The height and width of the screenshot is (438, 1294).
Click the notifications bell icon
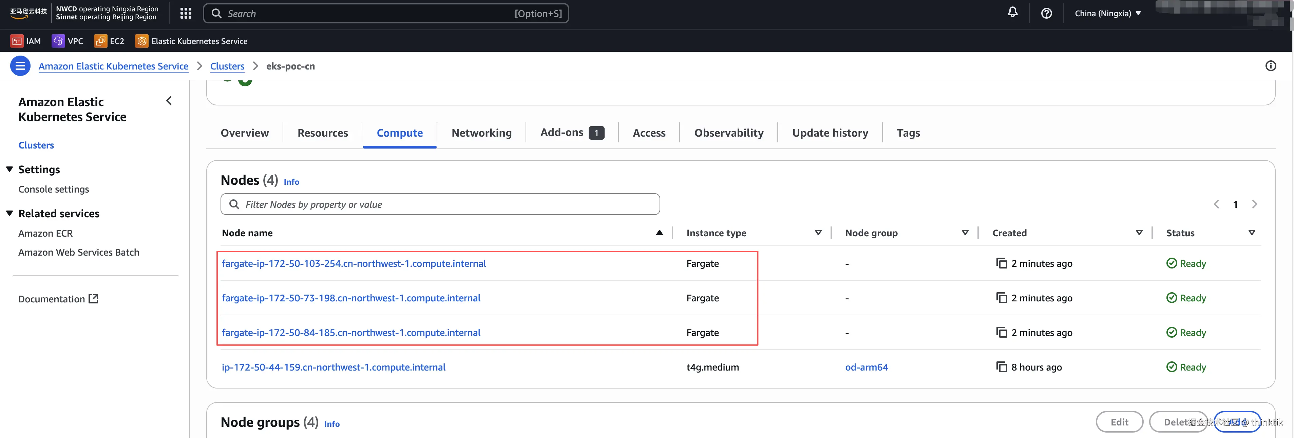[1012, 13]
